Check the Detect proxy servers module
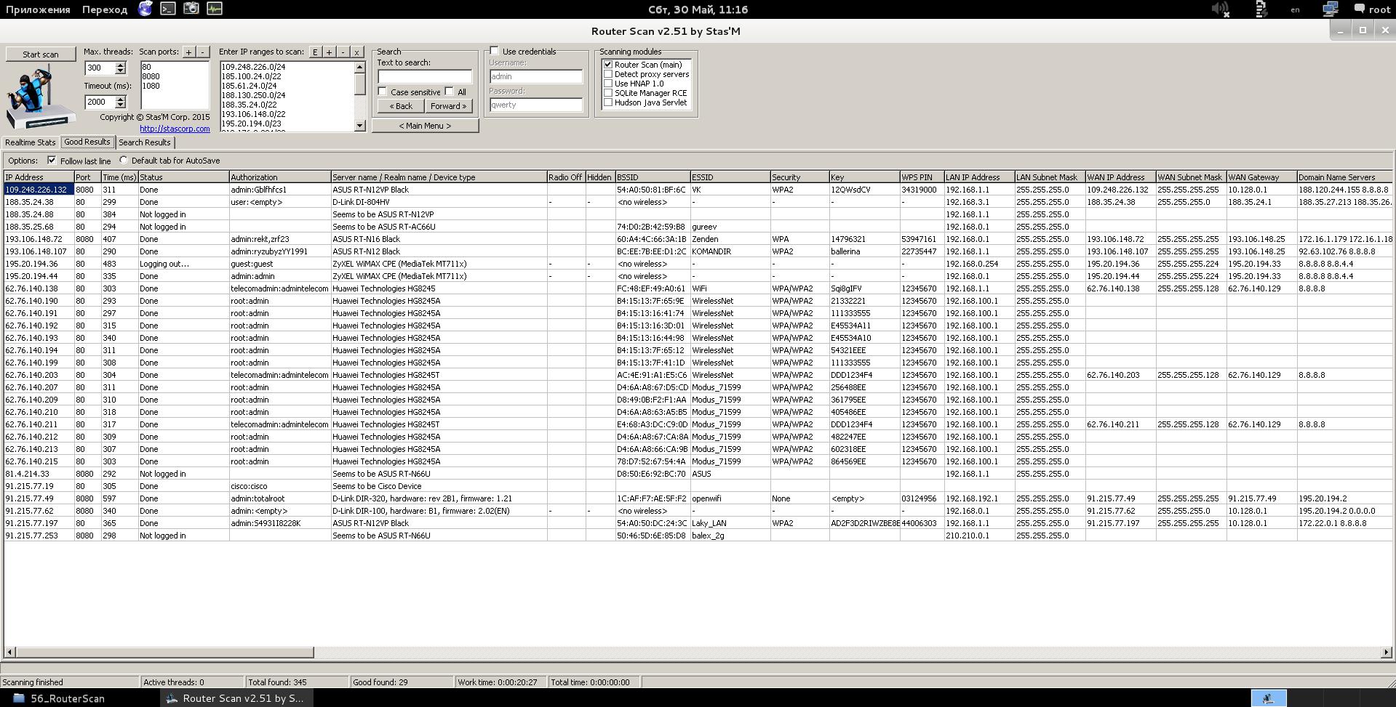This screenshot has width=1396, height=707. pos(608,74)
